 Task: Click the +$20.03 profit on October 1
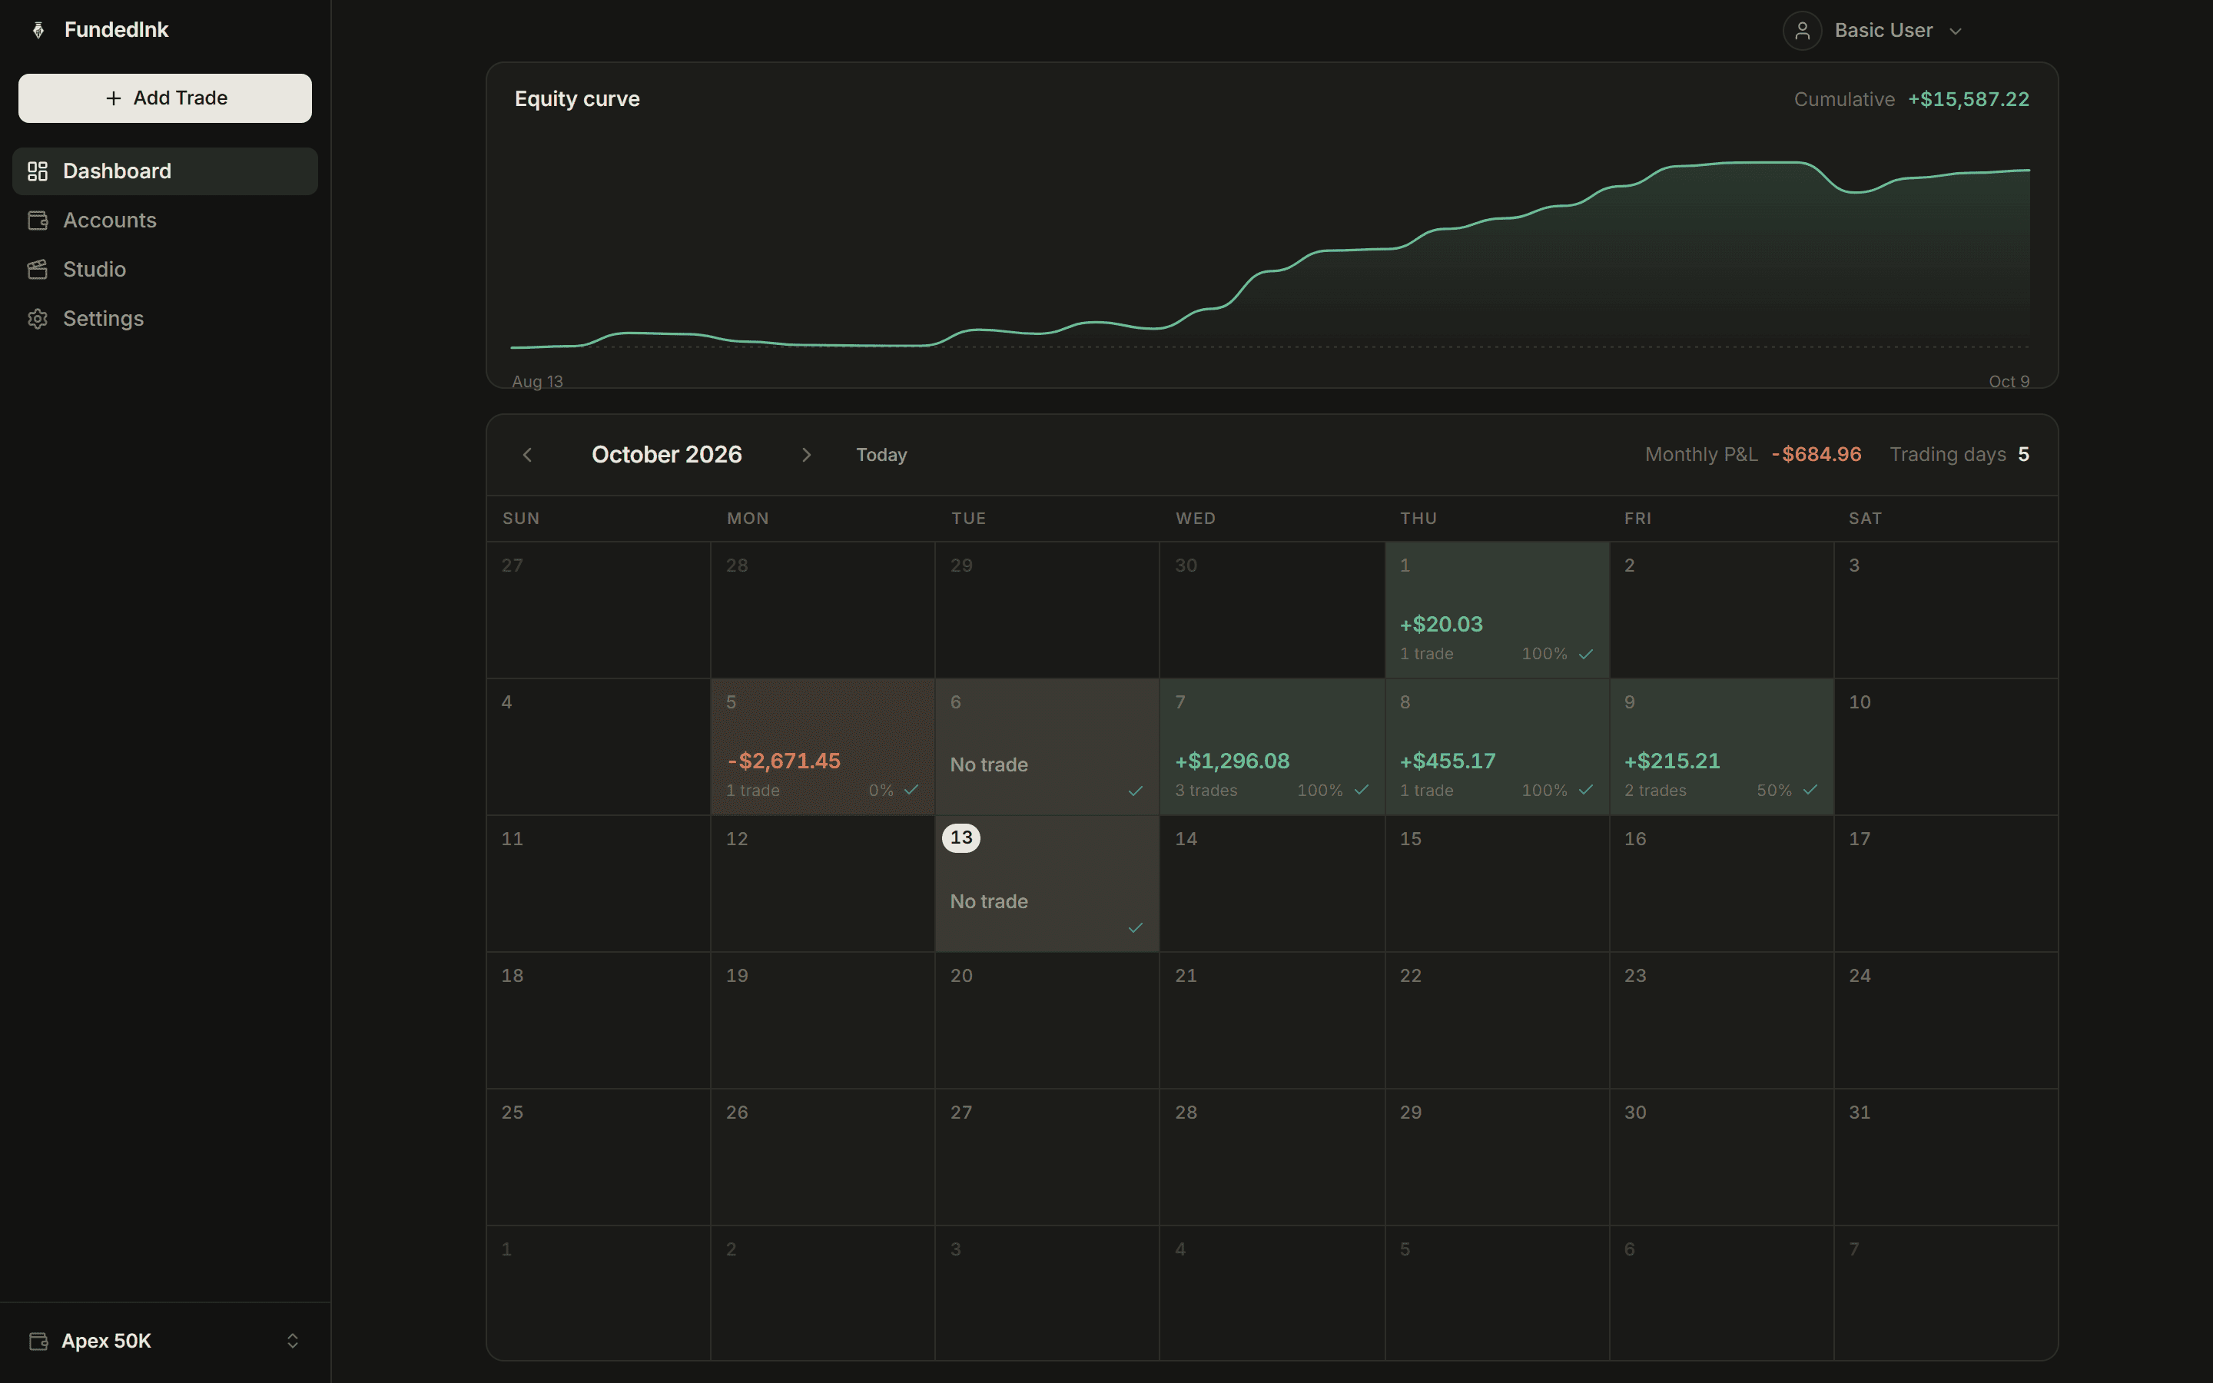click(1442, 625)
